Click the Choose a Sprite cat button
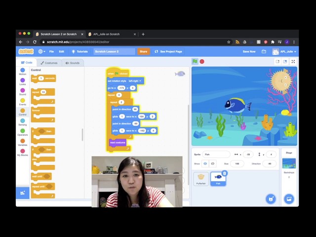Viewport: 316px width, 237px height. pyautogui.click(x=271, y=199)
